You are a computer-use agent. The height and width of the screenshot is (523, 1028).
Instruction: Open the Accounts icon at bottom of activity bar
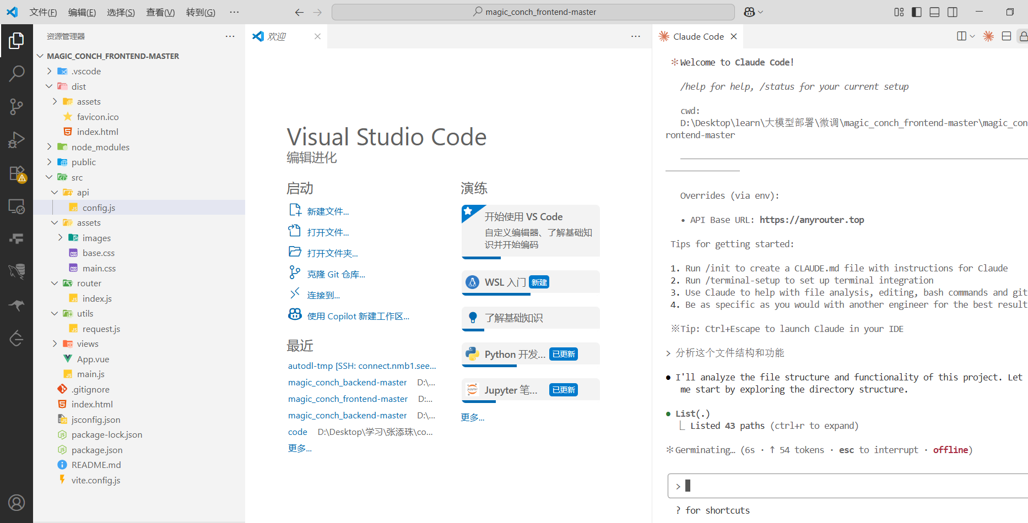point(17,503)
